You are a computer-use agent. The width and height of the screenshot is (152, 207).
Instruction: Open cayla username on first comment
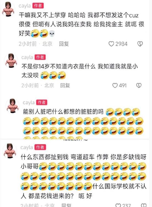tap(25, 6)
